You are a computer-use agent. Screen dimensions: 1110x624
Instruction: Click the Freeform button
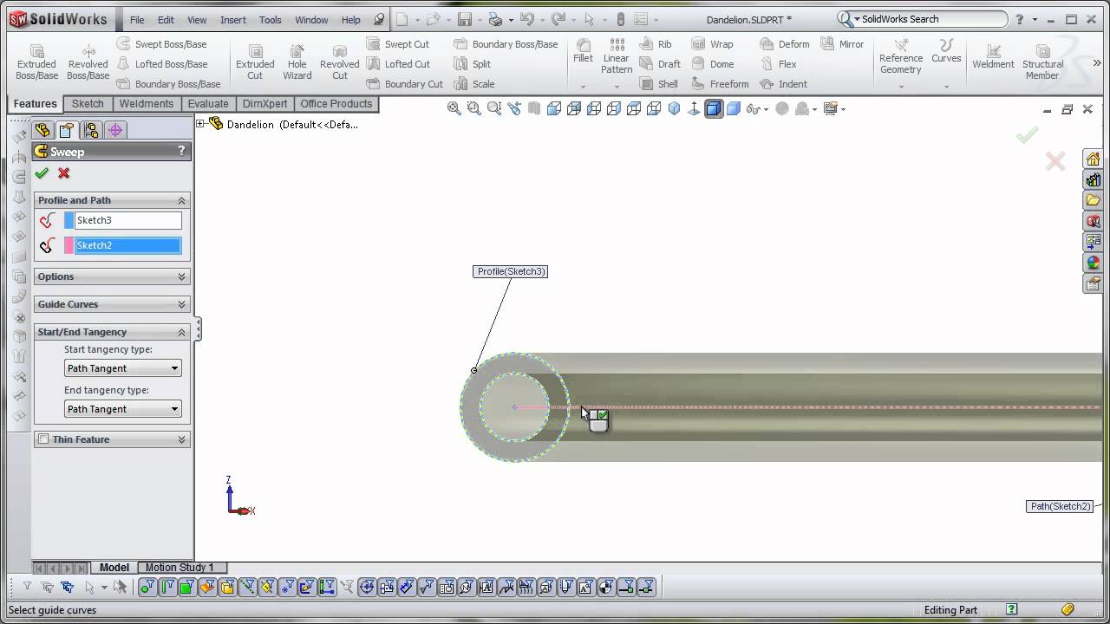[x=720, y=84]
